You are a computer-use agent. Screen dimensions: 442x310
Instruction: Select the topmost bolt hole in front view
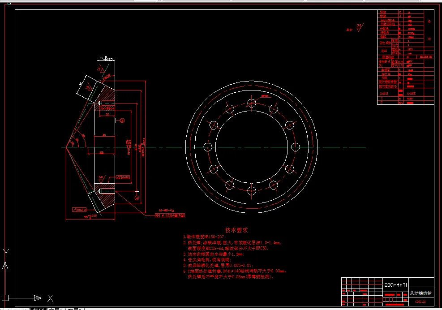pyautogui.click(x=251, y=103)
